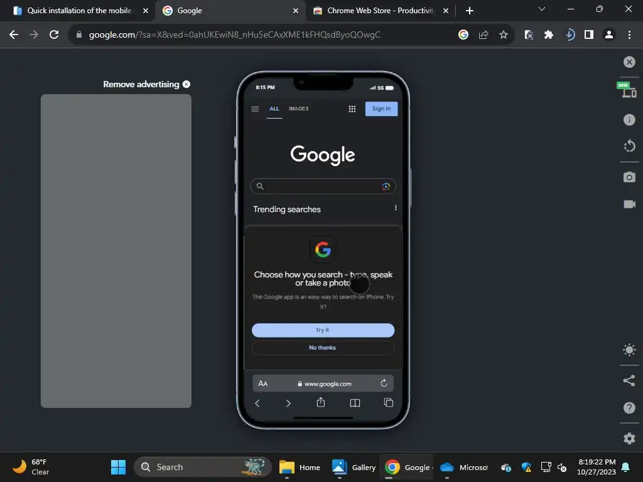Open the Extensions puzzle icon

[549, 35]
